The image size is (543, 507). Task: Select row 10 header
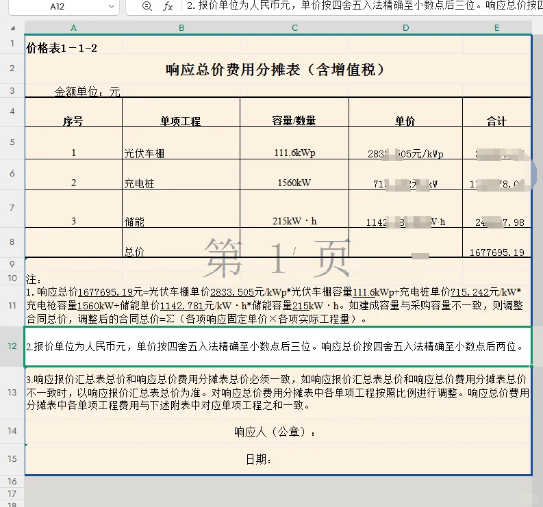click(12, 278)
